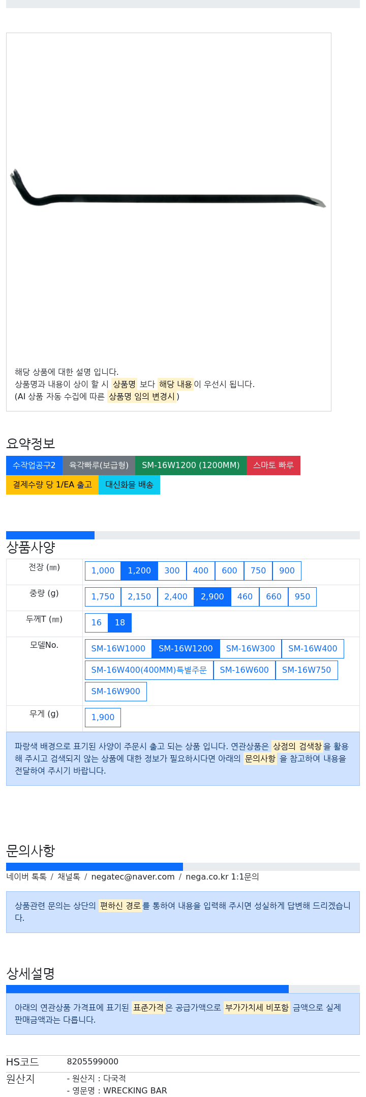Select thickness 16 option

click(97, 622)
